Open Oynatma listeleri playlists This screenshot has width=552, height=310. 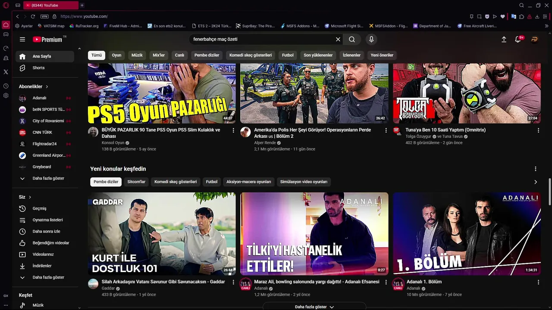pyautogui.click(x=44, y=220)
